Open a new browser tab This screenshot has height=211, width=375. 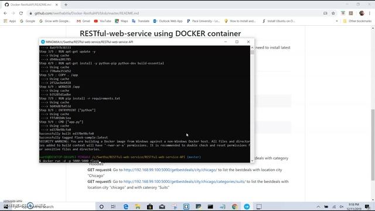coord(66,5)
